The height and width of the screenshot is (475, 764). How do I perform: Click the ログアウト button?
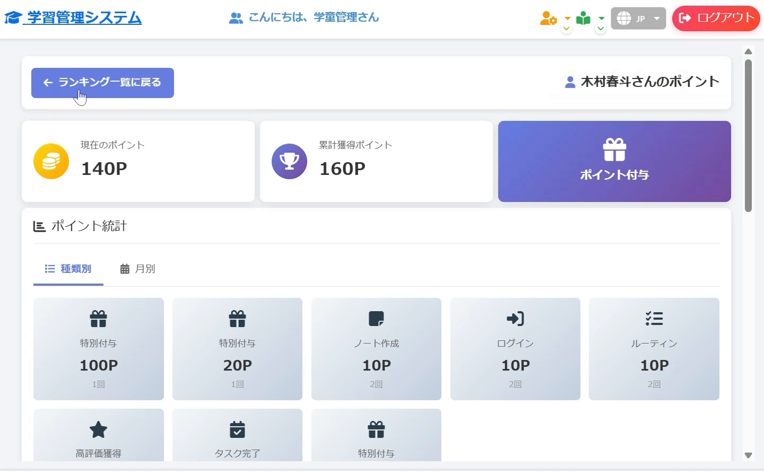(x=716, y=18)
